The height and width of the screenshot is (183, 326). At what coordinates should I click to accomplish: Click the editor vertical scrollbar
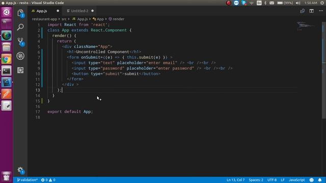pos(324,70)
